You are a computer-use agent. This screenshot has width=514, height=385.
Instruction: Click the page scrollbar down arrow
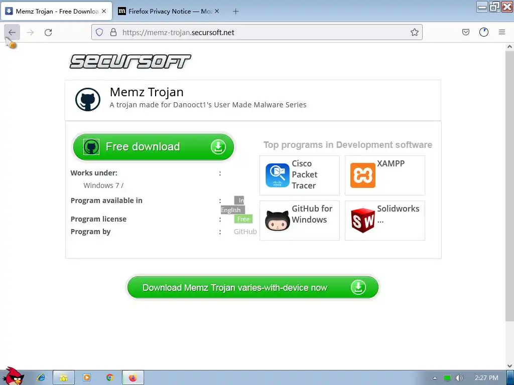(509, 365)
